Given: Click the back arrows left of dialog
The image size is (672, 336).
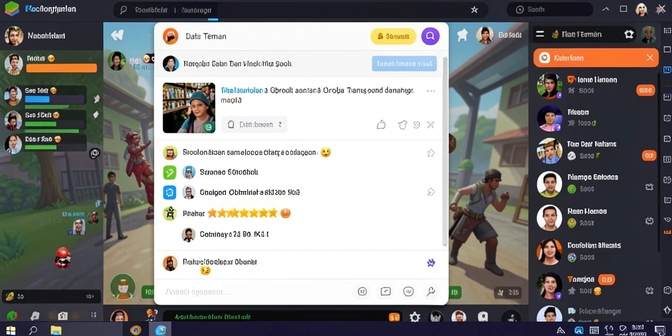Looking at the screenshot, I should [117, 35].
